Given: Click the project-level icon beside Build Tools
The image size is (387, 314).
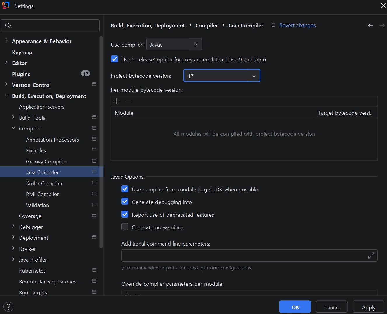Looking at the screenshot, I should point(94,117).
